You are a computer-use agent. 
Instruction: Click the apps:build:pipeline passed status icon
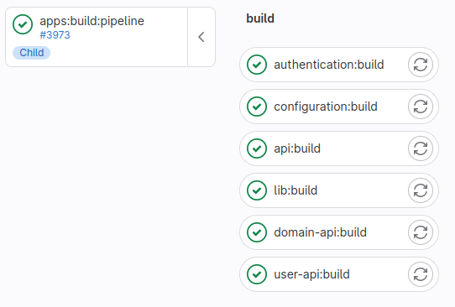(x=23, y=24)
